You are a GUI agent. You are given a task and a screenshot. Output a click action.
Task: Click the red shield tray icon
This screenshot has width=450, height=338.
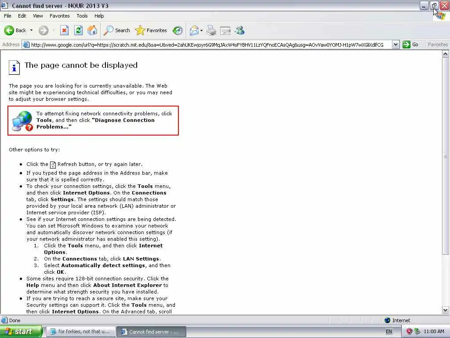click(409, 332)
